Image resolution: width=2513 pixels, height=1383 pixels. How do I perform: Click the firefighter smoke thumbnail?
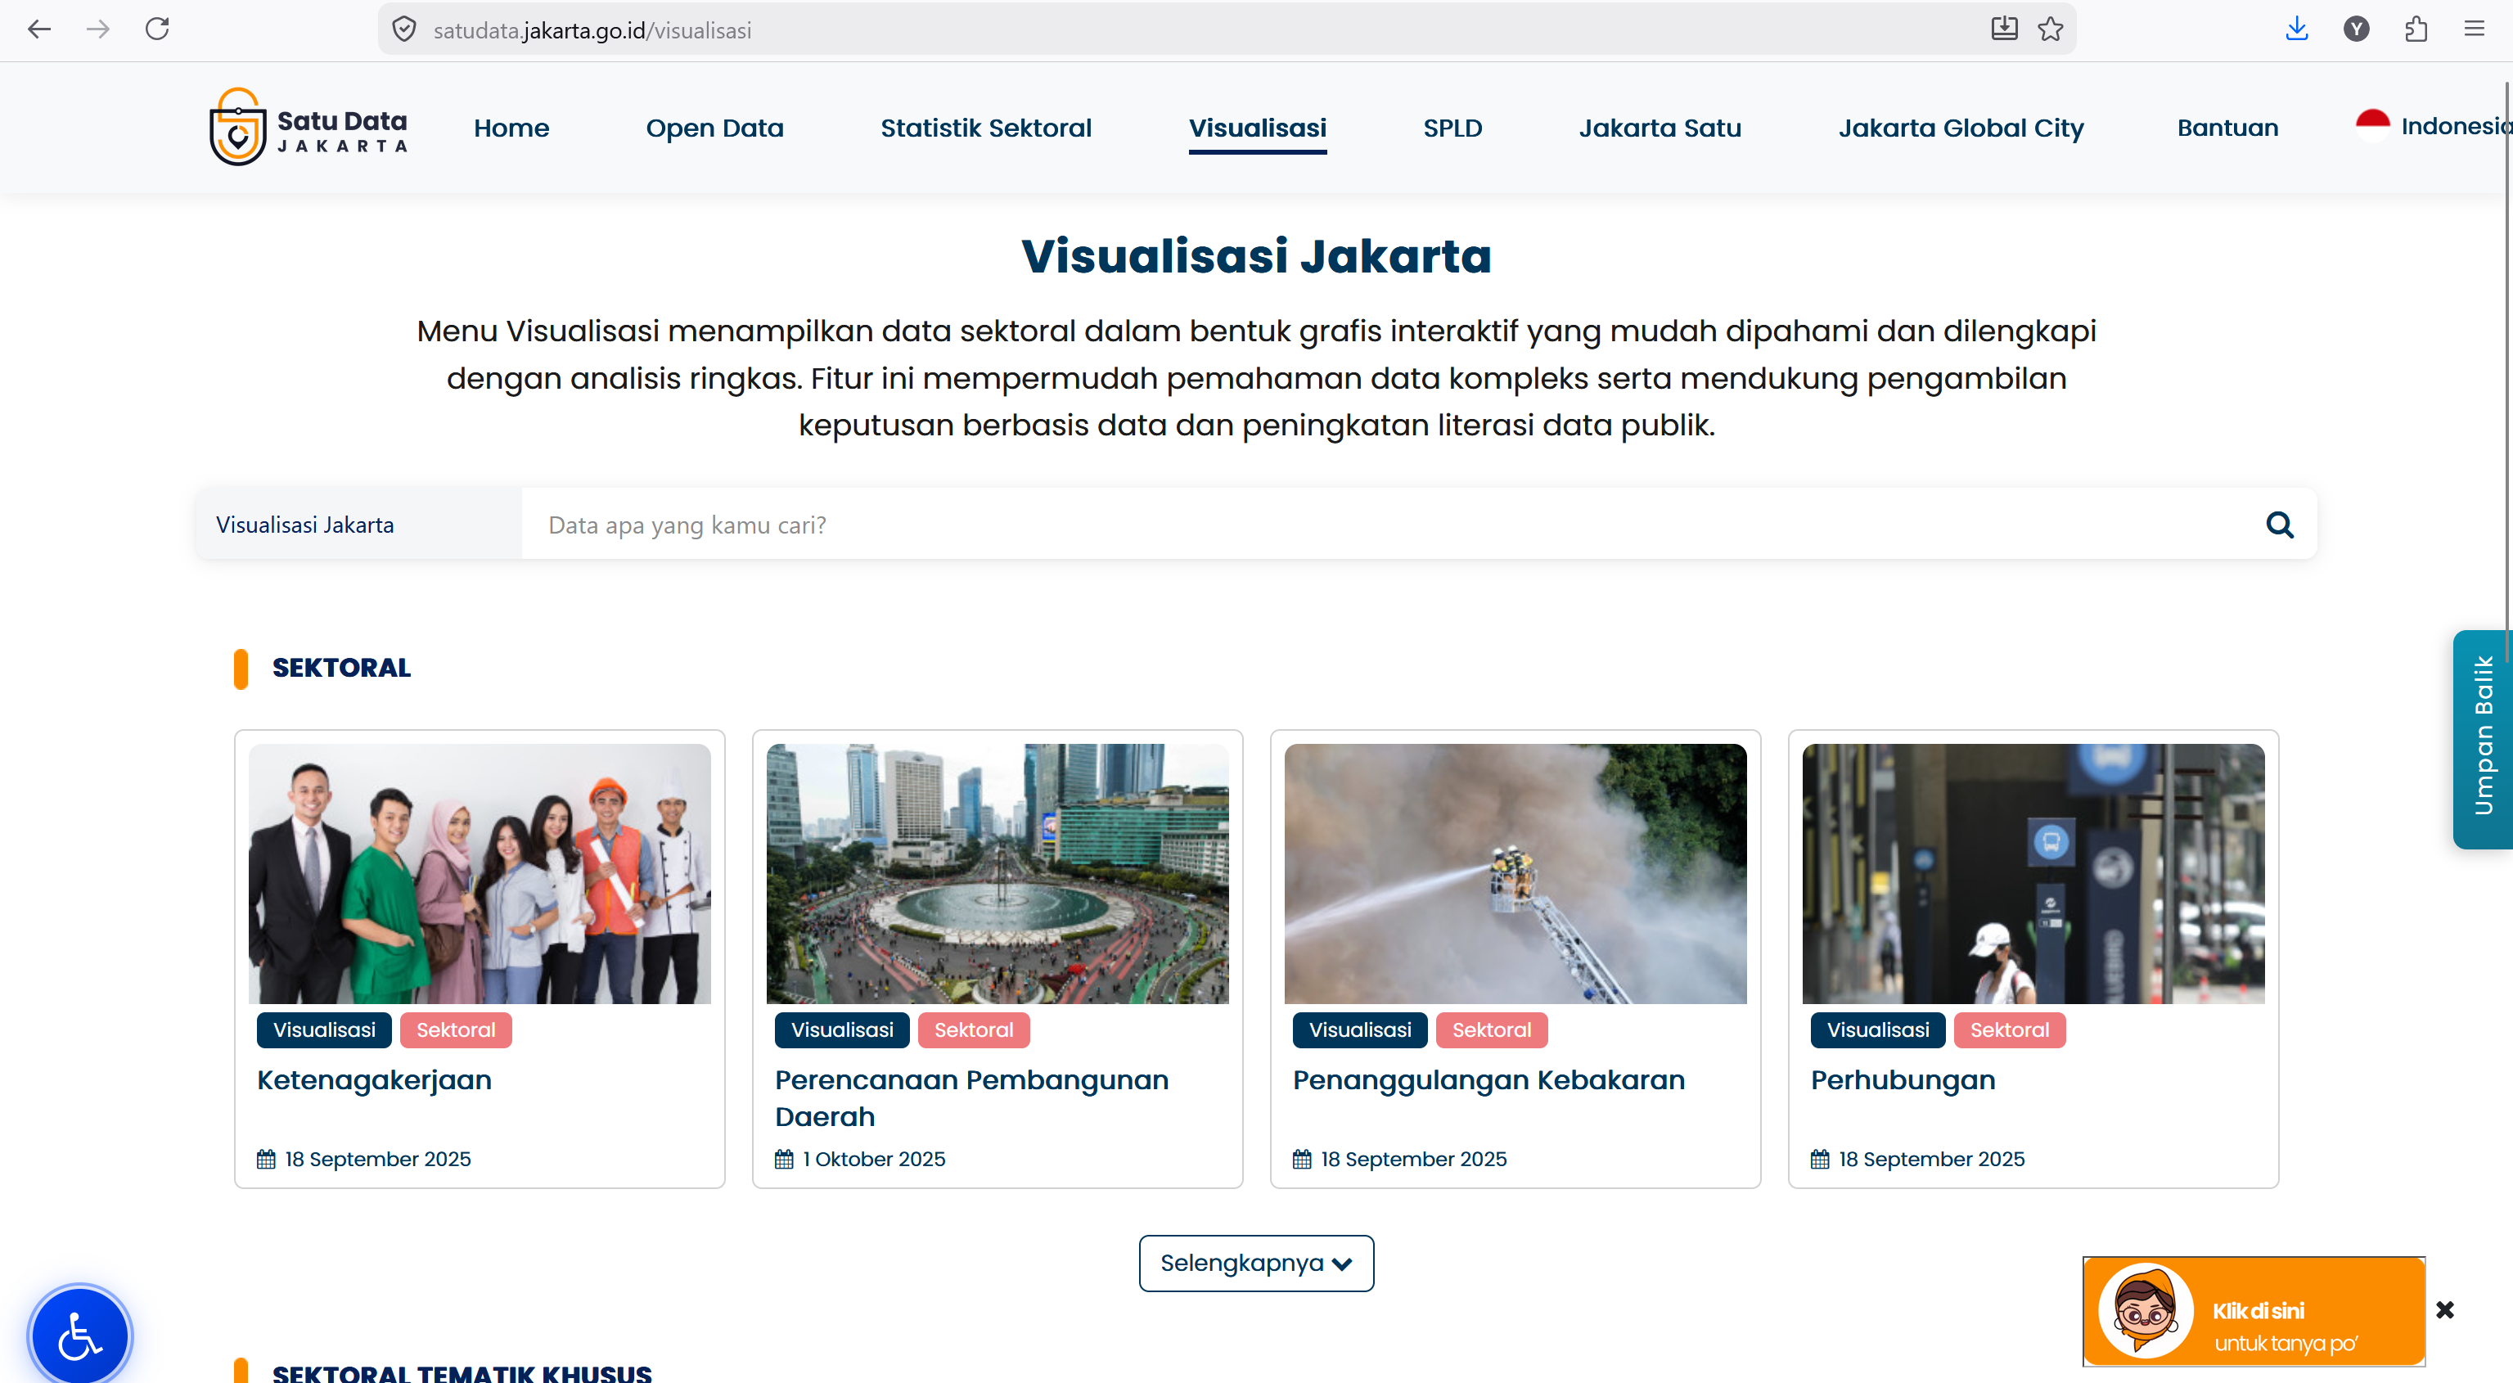pyautogui.click(x=1515, y=873)
